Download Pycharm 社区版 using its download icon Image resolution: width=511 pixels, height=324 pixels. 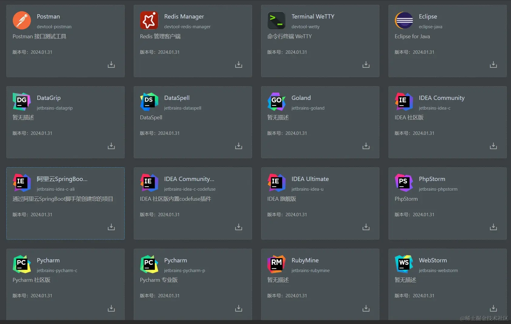coord(111,309)
